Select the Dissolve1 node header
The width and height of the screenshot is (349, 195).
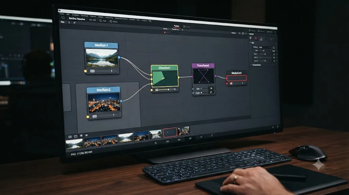[x=164, y=68]
